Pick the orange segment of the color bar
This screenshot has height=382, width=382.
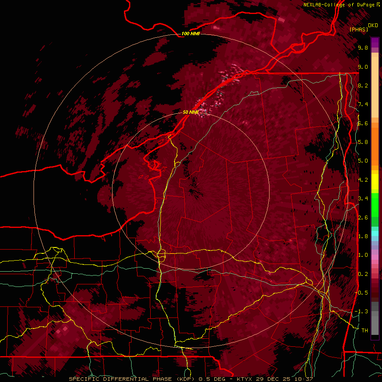pos(375,144)
